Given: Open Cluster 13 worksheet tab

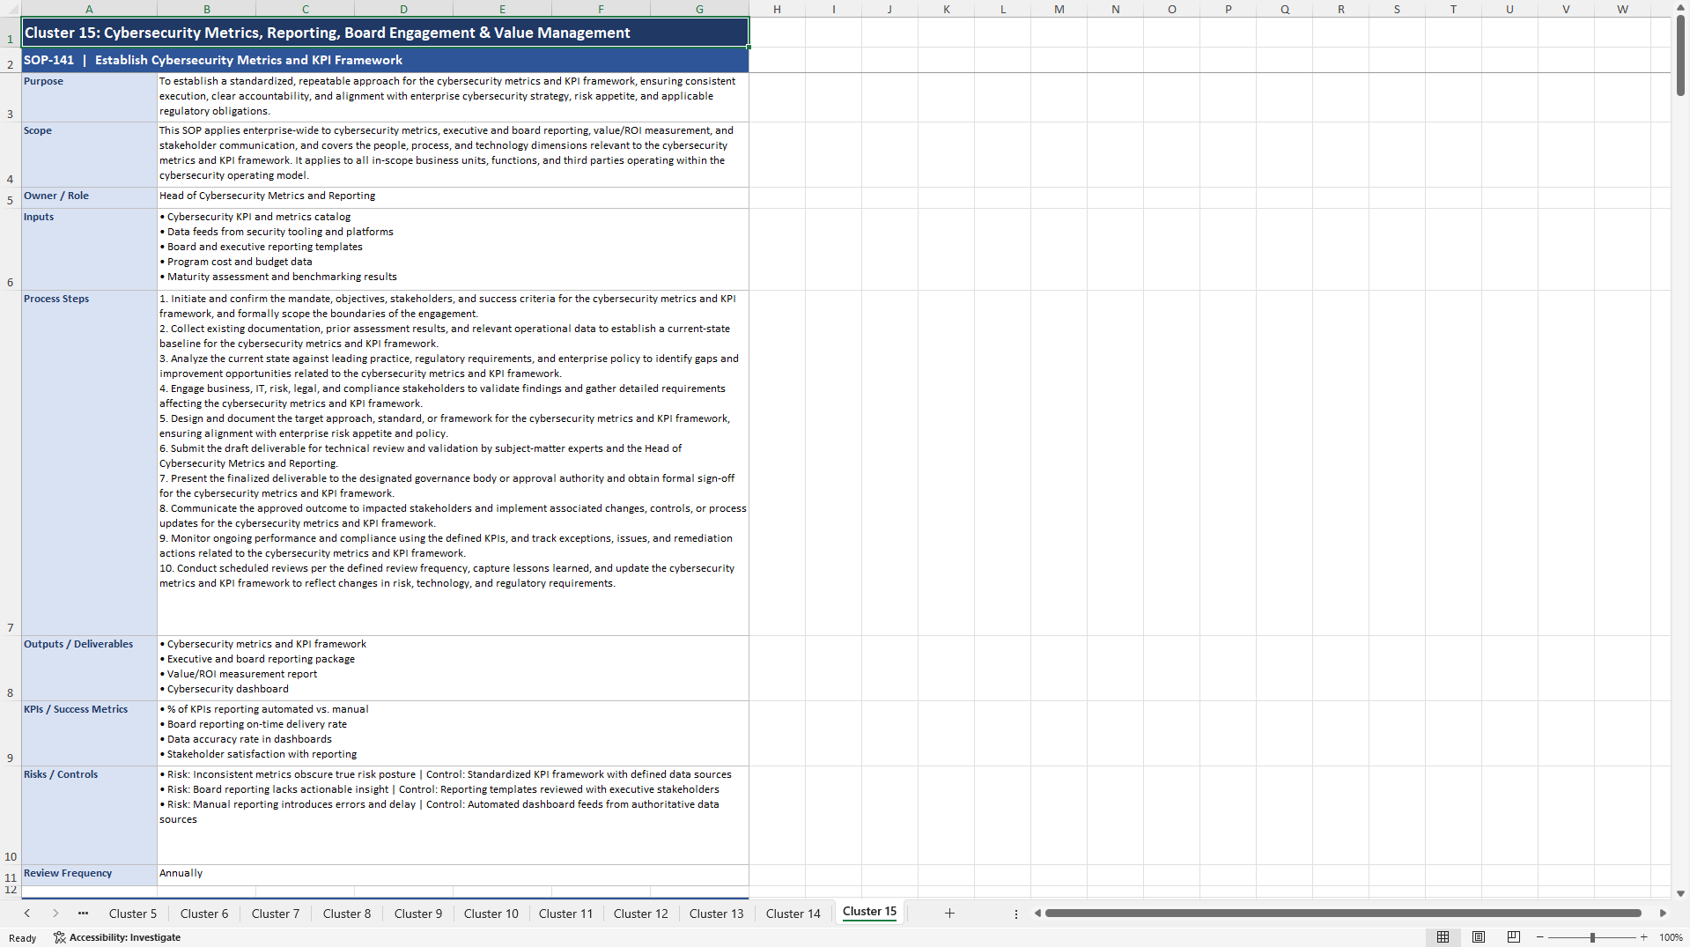Looking at the screenshot, I should pyautogui.click(x=717, y=914).
